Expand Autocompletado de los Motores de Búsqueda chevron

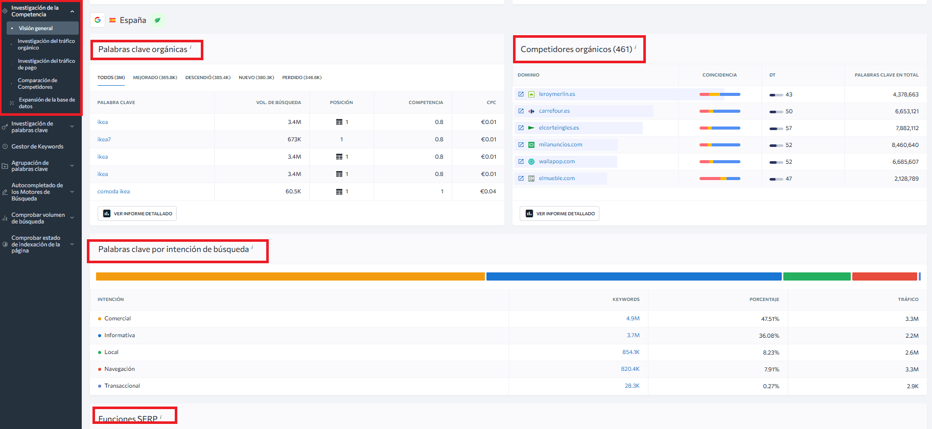point(72,192)
